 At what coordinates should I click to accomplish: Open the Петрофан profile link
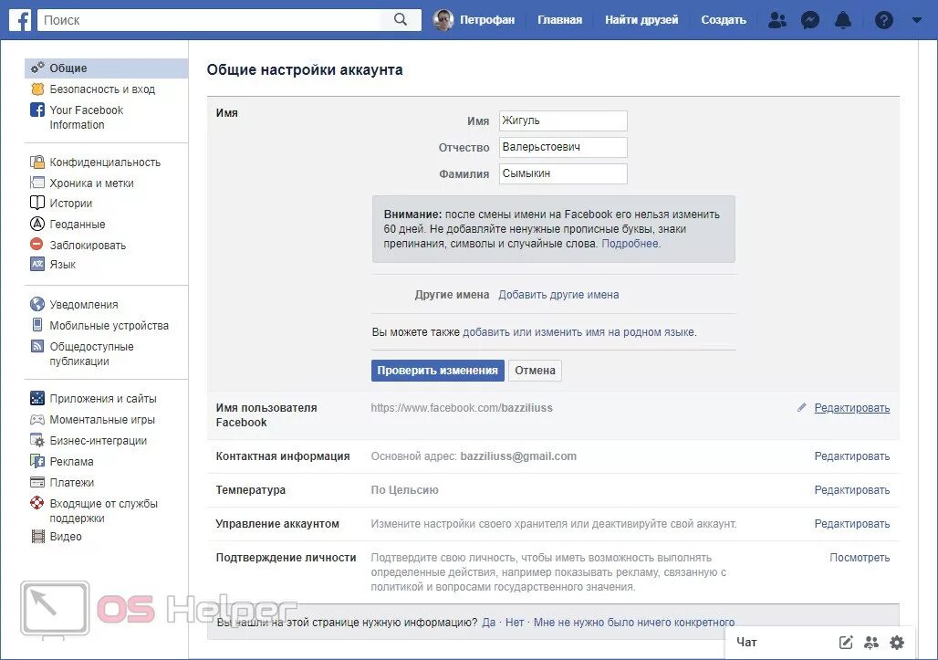(x=487, y=20)
